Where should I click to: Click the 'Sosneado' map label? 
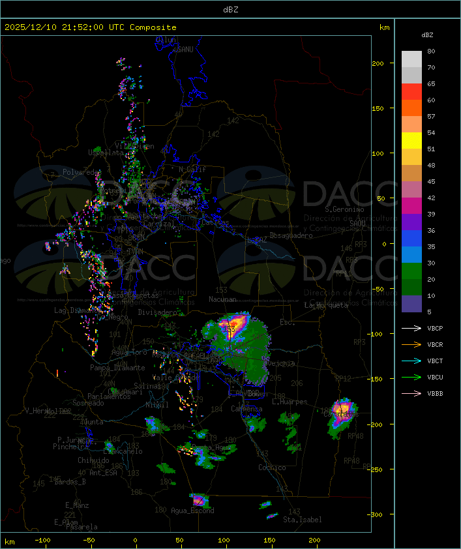pyautogui.click(x=88, y=403)
